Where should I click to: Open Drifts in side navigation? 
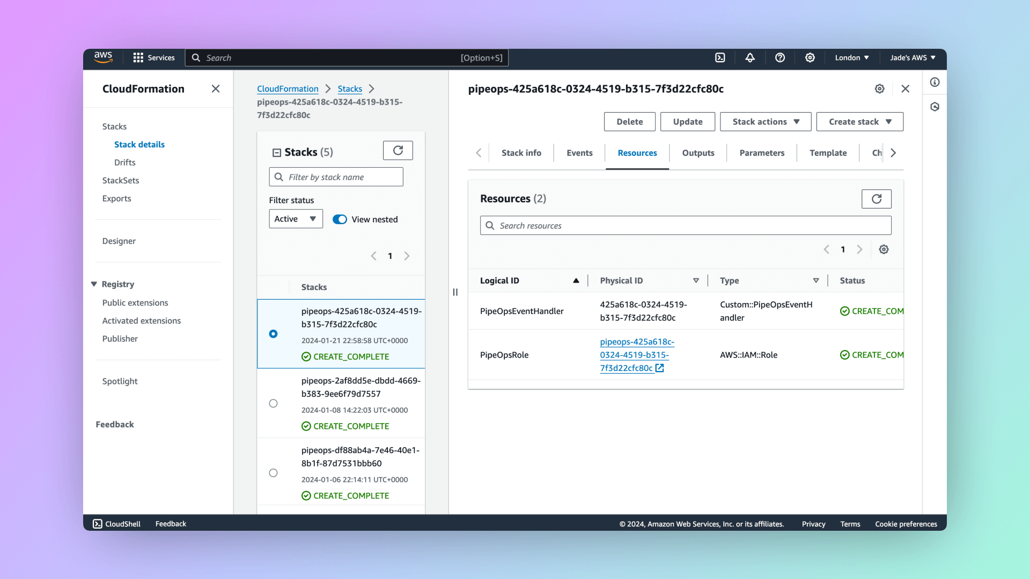(x=124, y=162)
